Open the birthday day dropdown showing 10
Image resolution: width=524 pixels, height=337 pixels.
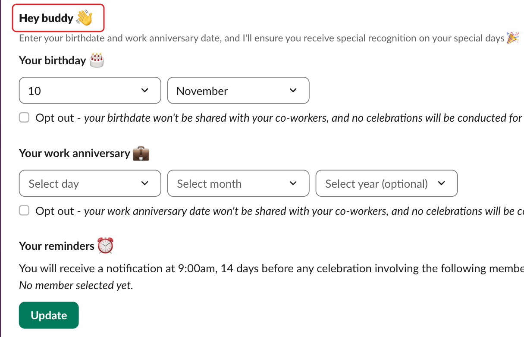[90, 91]
